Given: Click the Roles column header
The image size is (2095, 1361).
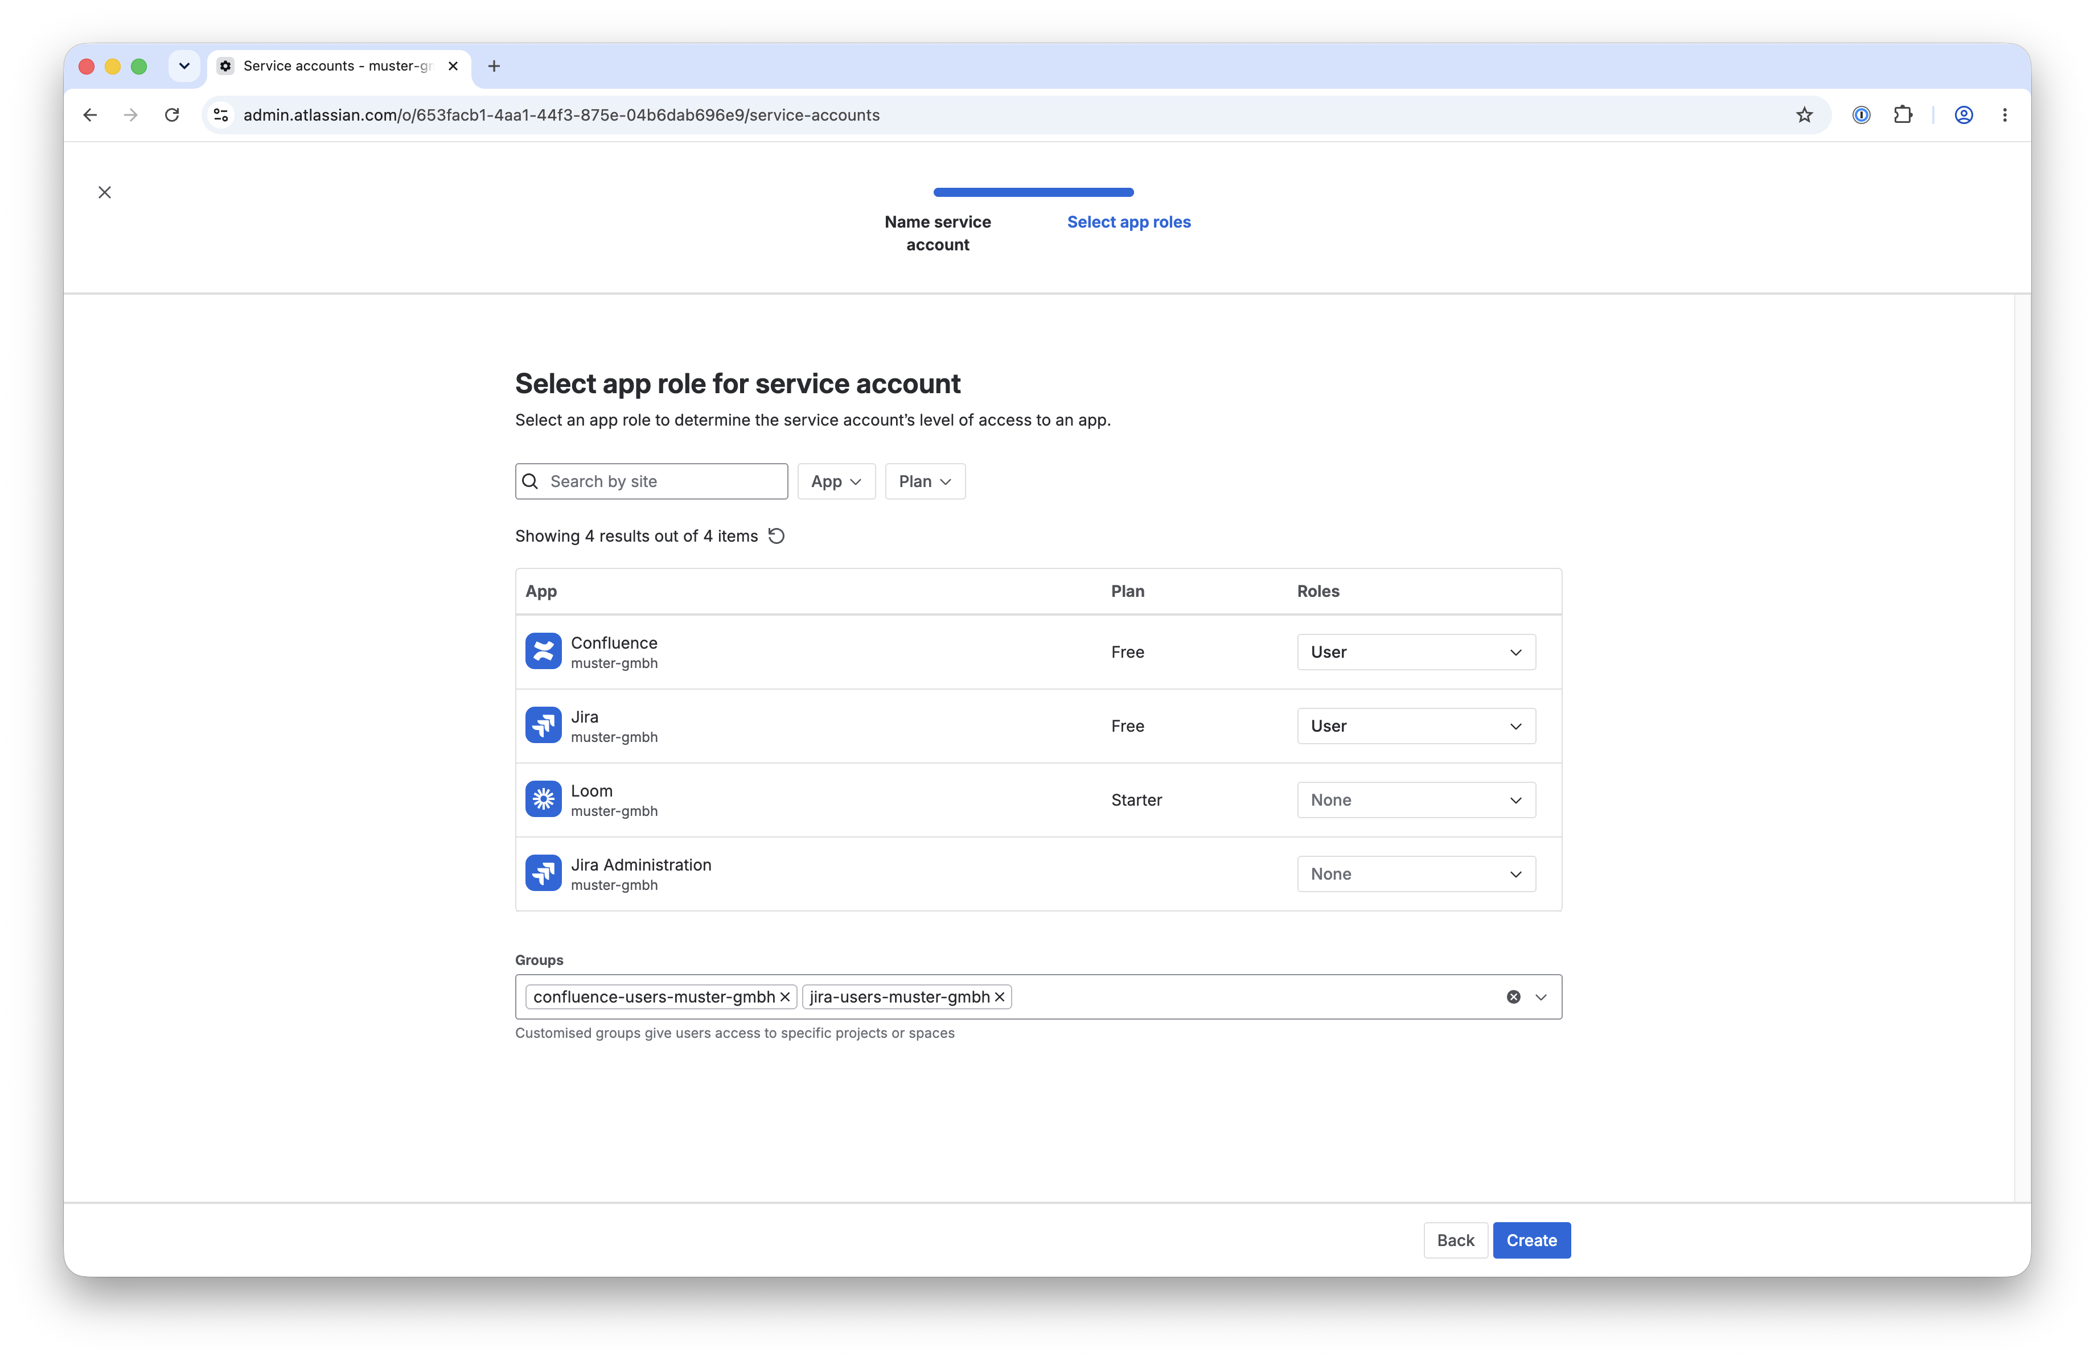Looking at the screenshot, I should [x=1318, y=591].
